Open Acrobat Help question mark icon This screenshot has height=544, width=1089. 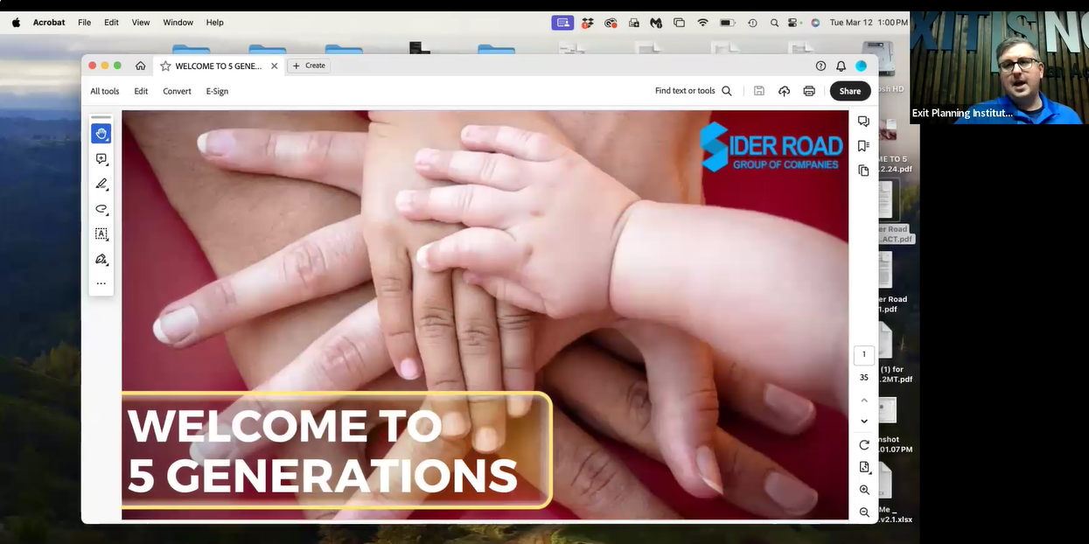820,66
